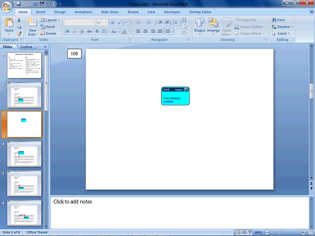Save the presentation from Quick Access Toolbar

pos(19,4)
